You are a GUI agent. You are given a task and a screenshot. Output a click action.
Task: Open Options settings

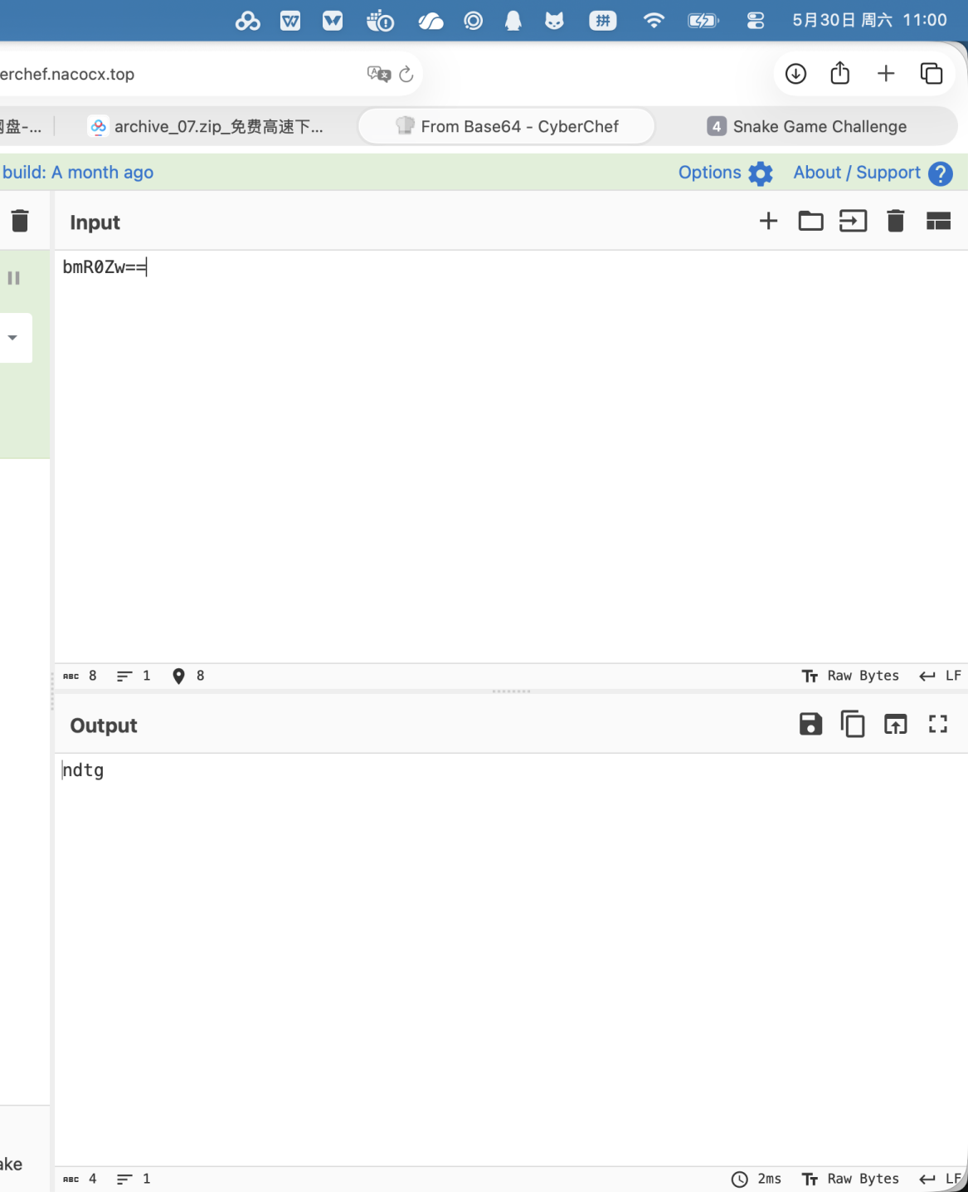[x=725, y=173]
